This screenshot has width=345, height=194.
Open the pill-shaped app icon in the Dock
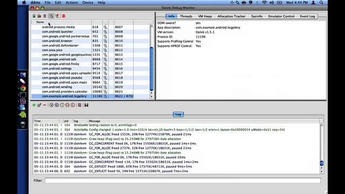click(23, 81)
